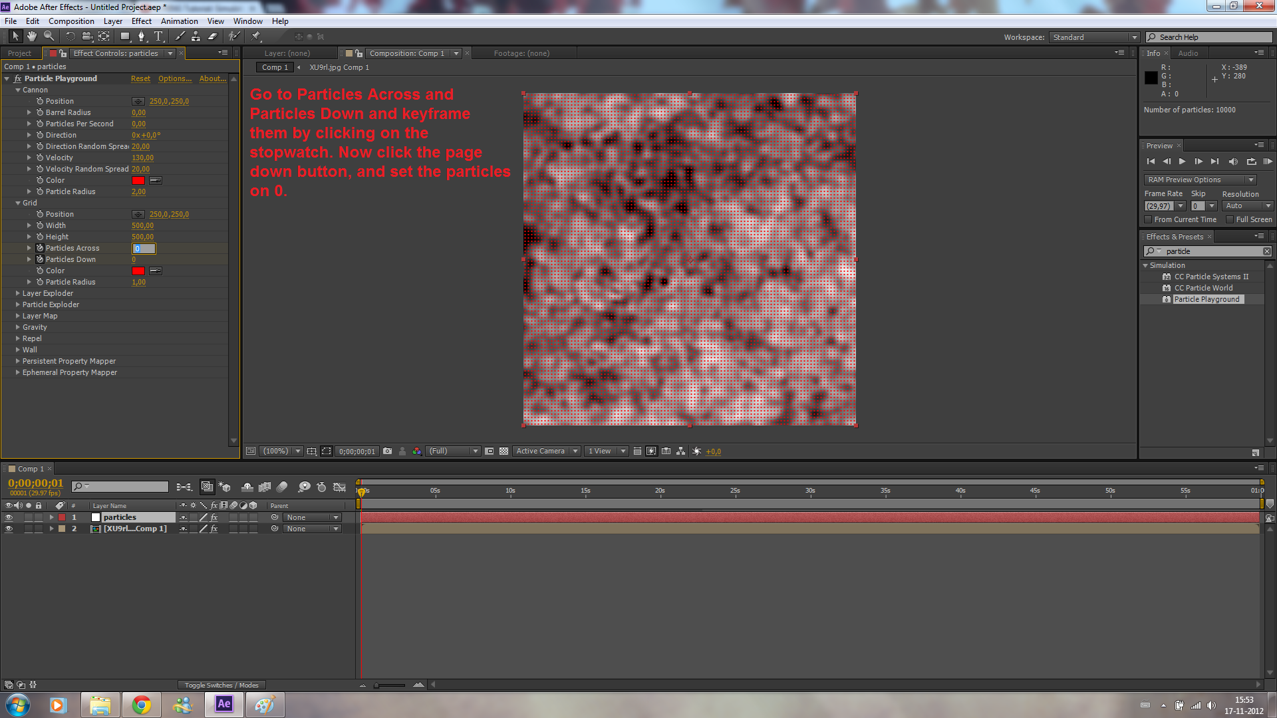1277x718 pixels.
Task: Open the Layer menu
Action: point(113,21)
